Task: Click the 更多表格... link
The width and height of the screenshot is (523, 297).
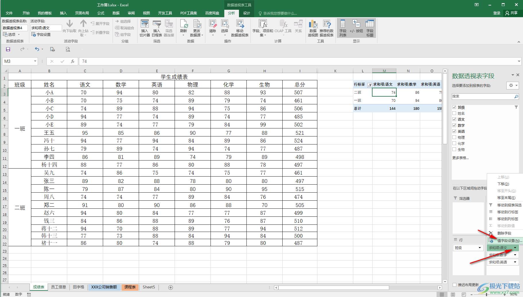Action: pos(460,158)
